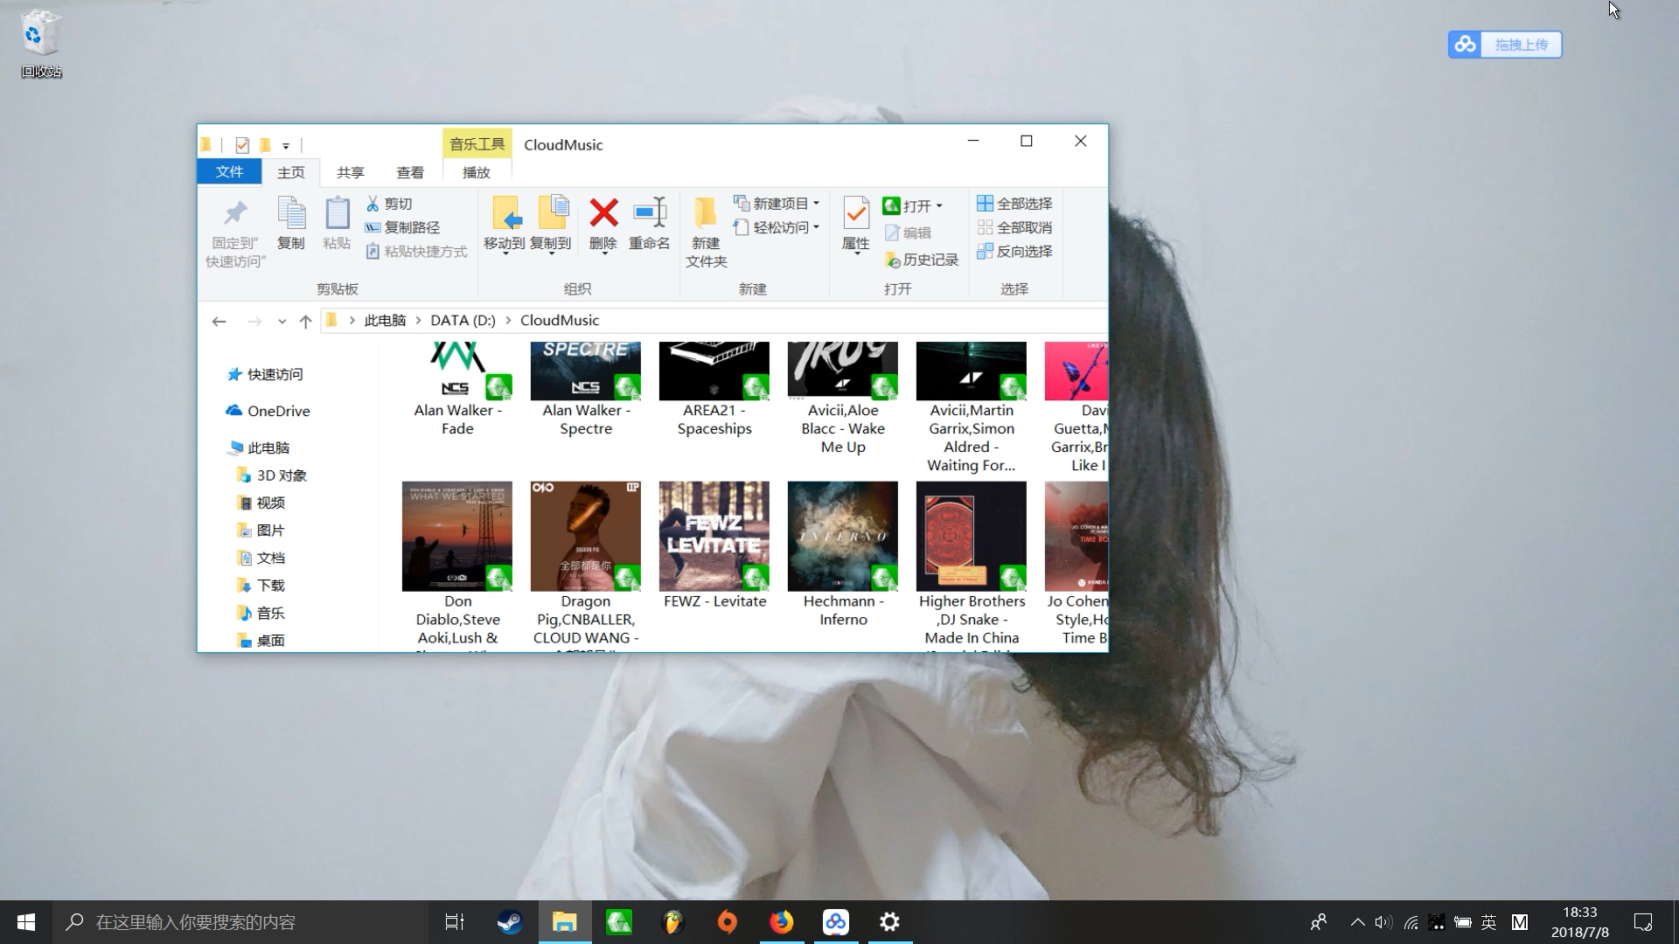Toggle 全部选择 (Select All) checkbox
The image size is (1679, 944).
click(x=1014, y=203)
